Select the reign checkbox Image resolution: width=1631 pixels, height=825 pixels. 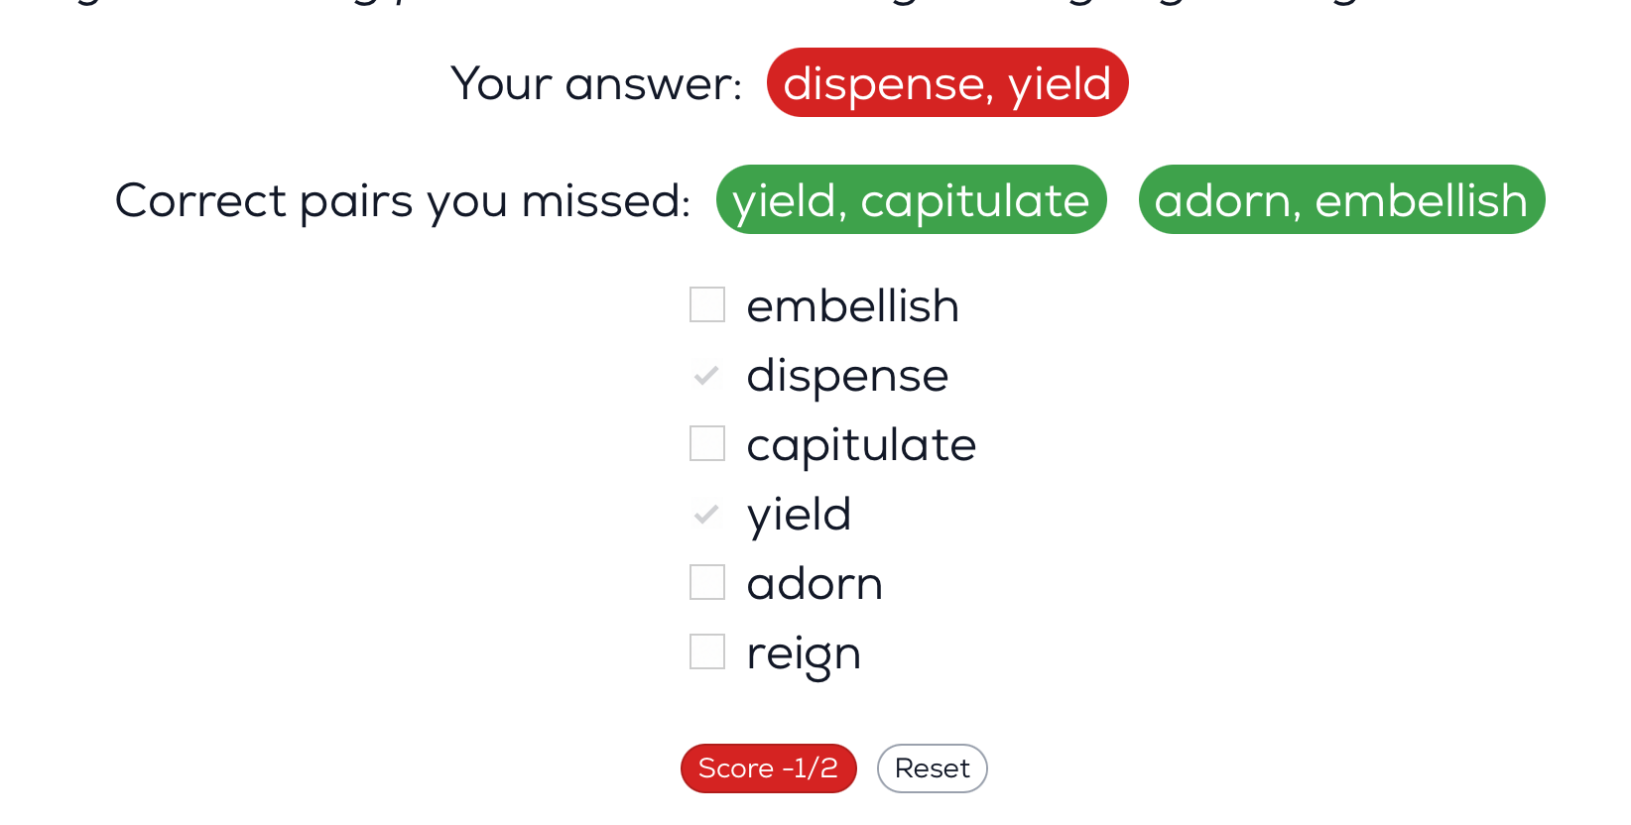(707, 652)
